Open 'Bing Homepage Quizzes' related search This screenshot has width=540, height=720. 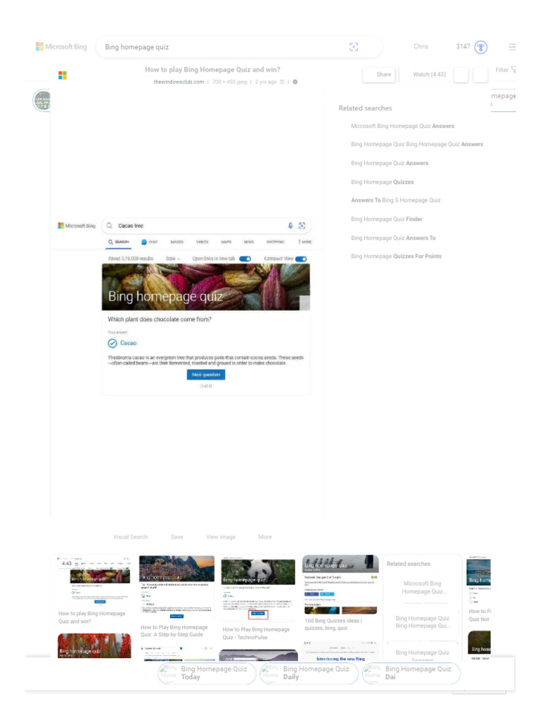[x=382, y=182]
